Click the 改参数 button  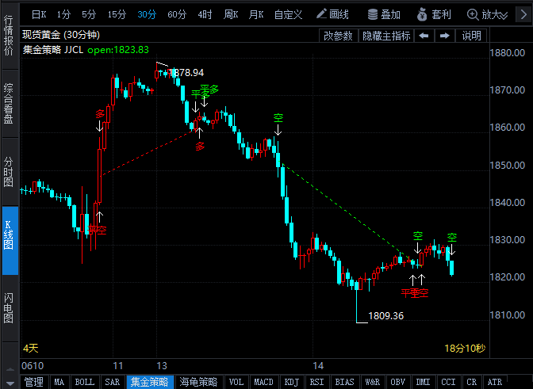(338, 36)
